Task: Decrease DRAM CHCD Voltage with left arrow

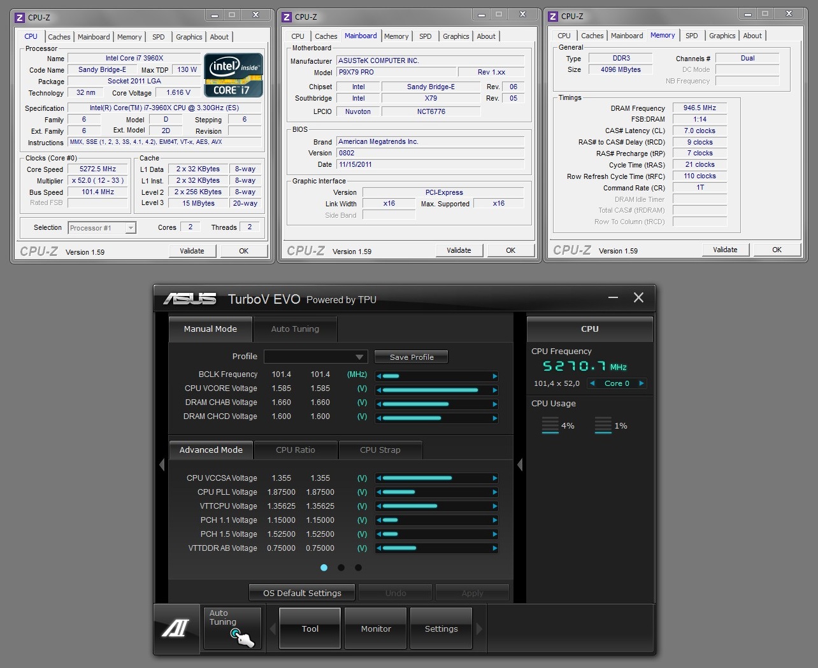Action: point(379,418)
